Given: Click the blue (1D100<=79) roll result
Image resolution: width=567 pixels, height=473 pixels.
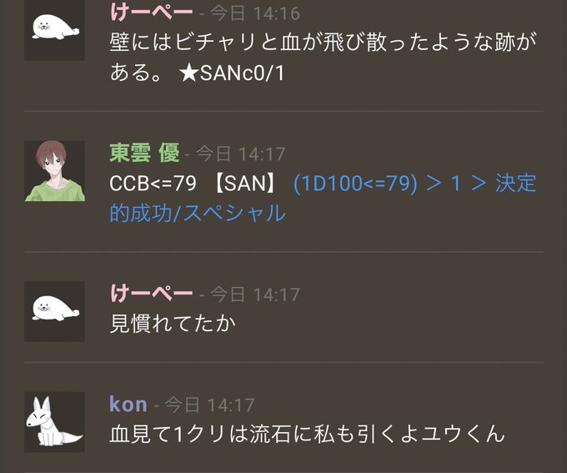Looking at the screenshot, I should [355, 184].
